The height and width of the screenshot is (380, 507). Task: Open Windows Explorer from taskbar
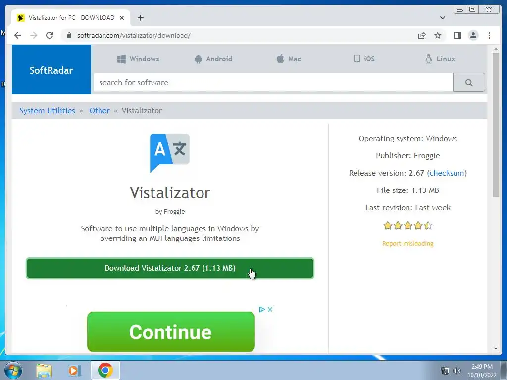click(x=44, y=371)
